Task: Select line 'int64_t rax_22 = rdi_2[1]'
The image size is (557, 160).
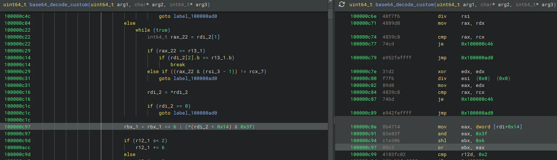Action: (183, 37)
